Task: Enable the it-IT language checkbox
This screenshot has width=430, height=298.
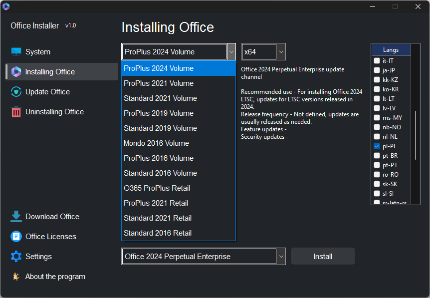Action: (x=377, y=60)
